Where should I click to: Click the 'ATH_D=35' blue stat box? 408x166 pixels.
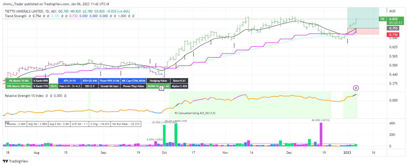(x=69, y=81)
